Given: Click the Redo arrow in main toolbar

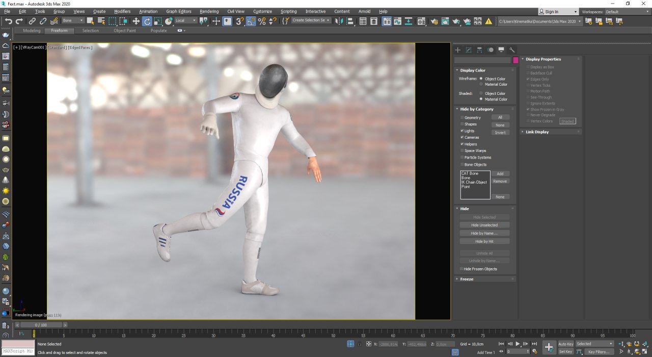Looking at the screenshot, I should click(19, 21).
